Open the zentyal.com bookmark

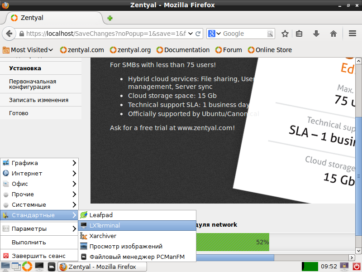click(x=82, y=50)
